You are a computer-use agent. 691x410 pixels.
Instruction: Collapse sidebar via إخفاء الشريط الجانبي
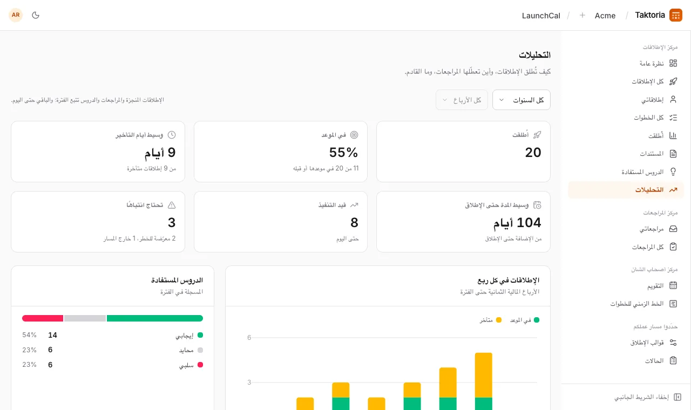648,397
